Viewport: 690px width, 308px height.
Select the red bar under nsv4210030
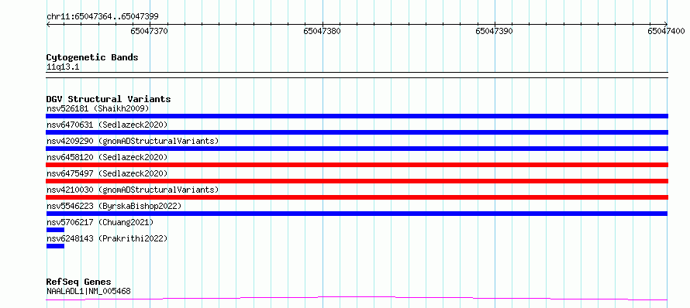(x=357, y=197)
